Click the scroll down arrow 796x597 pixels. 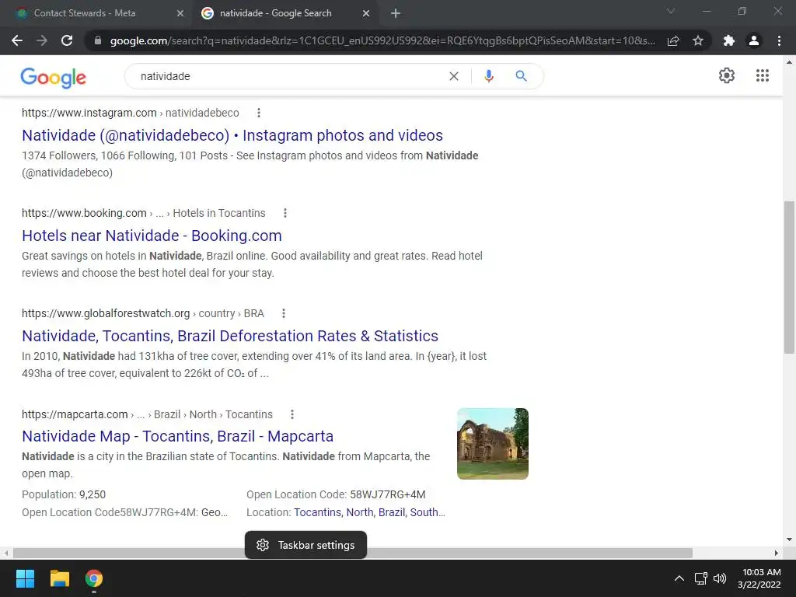(790, 539)
